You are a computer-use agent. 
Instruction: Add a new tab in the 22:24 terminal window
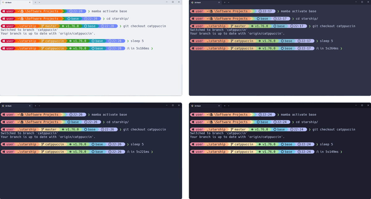point(224,106)
